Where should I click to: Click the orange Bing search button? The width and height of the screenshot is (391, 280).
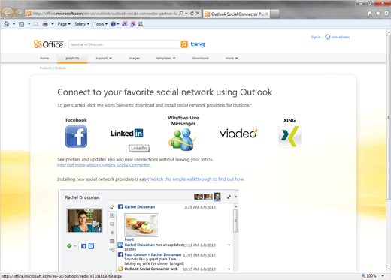[184, 44]
